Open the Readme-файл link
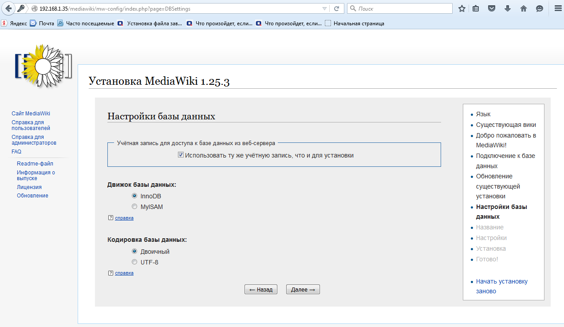564x327 pixels. pyautogui.click(x=35, y=164)
